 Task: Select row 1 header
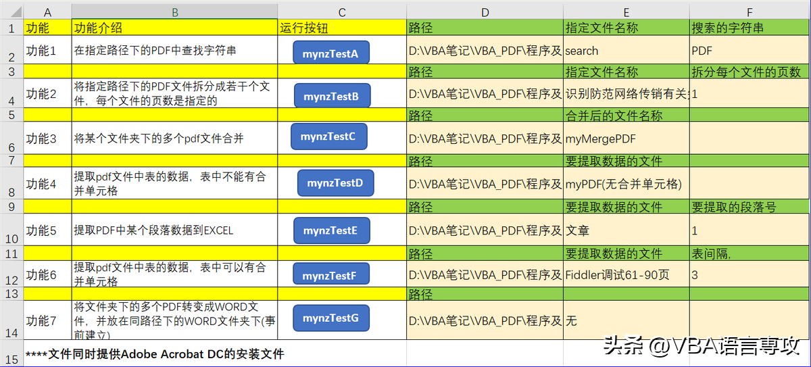pyautogui.click(x=11, y=28)
